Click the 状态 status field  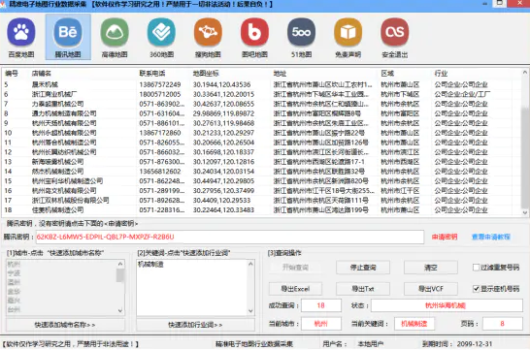click(447, 305)
